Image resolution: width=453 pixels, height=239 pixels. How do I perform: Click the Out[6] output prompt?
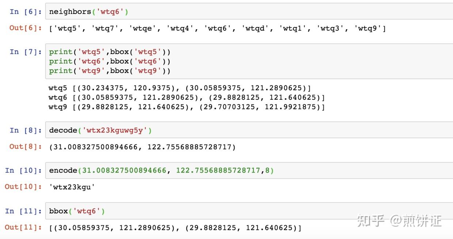(26, 28)
